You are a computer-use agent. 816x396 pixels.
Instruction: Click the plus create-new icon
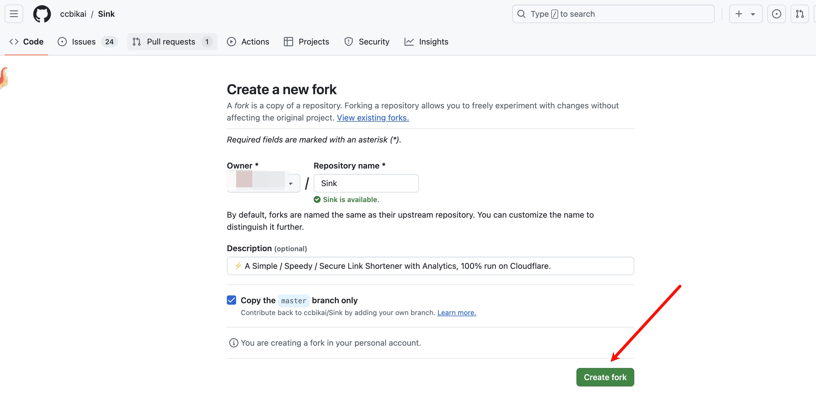coord(739,14)
